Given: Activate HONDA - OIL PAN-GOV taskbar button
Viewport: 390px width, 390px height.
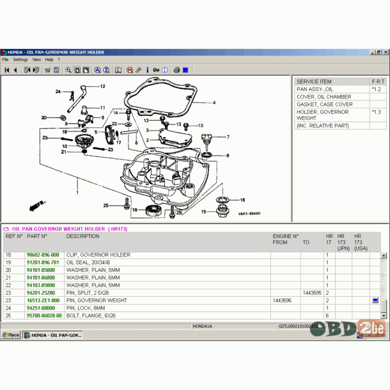Looking at the screenshot, I should (52, 335).
